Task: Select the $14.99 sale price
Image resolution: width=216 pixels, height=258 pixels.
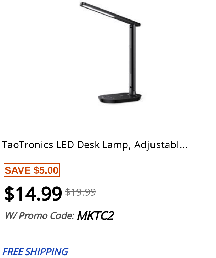Action: coord(33,193)
